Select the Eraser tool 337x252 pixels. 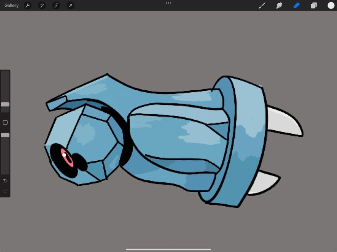pyautogui.click(x=297, y=5)
